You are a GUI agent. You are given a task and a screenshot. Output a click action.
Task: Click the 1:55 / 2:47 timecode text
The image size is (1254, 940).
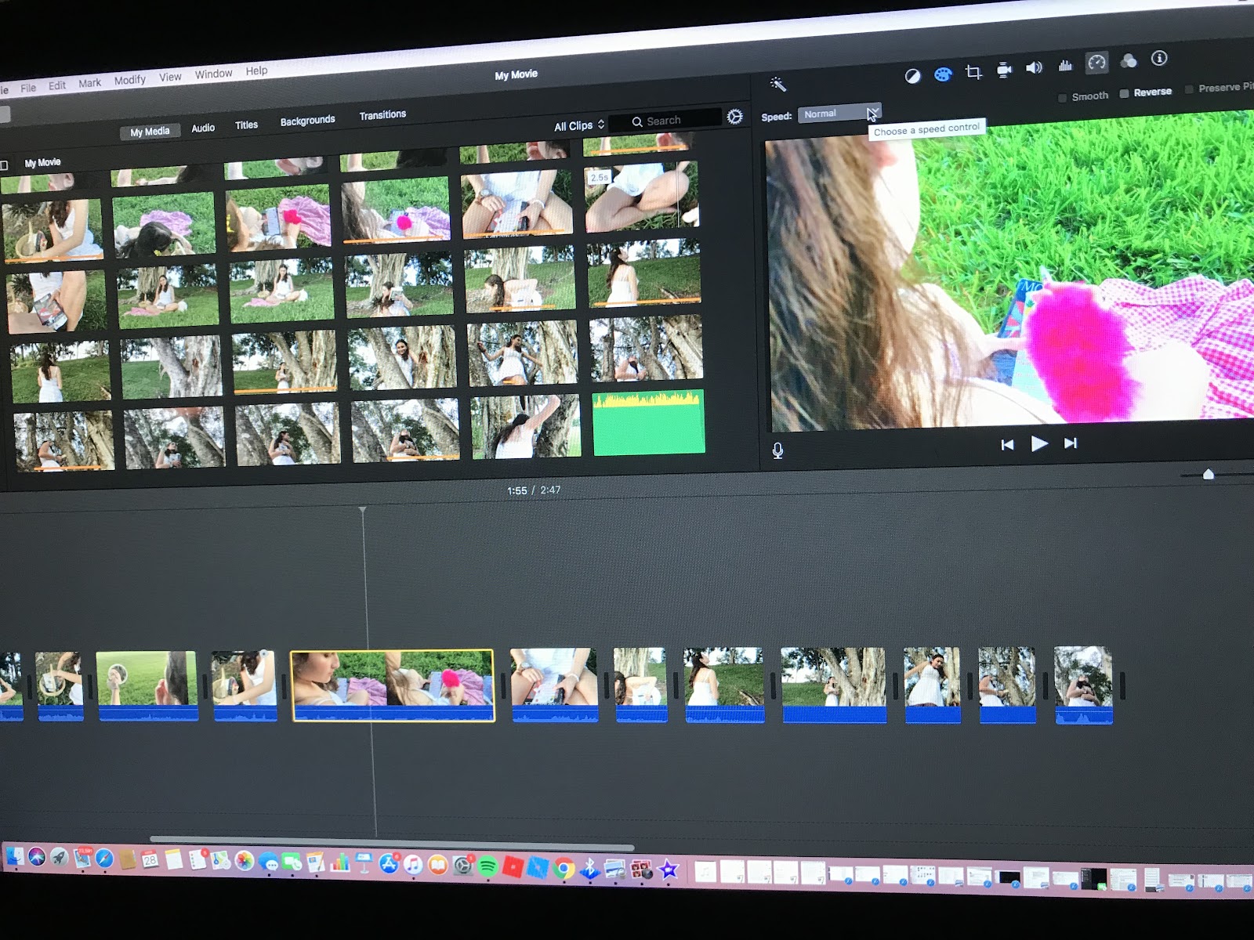point(533,490)
